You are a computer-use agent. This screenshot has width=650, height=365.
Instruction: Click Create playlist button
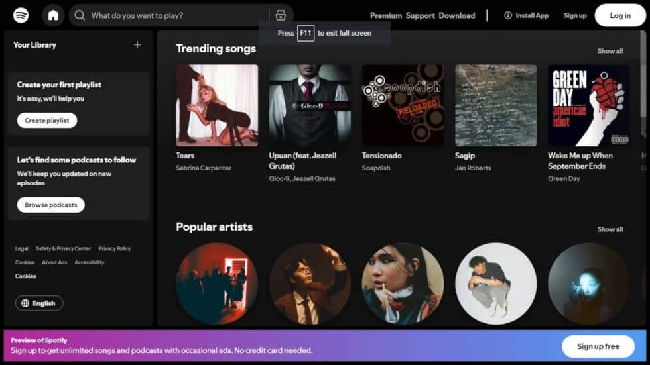[x=47, y=121]
